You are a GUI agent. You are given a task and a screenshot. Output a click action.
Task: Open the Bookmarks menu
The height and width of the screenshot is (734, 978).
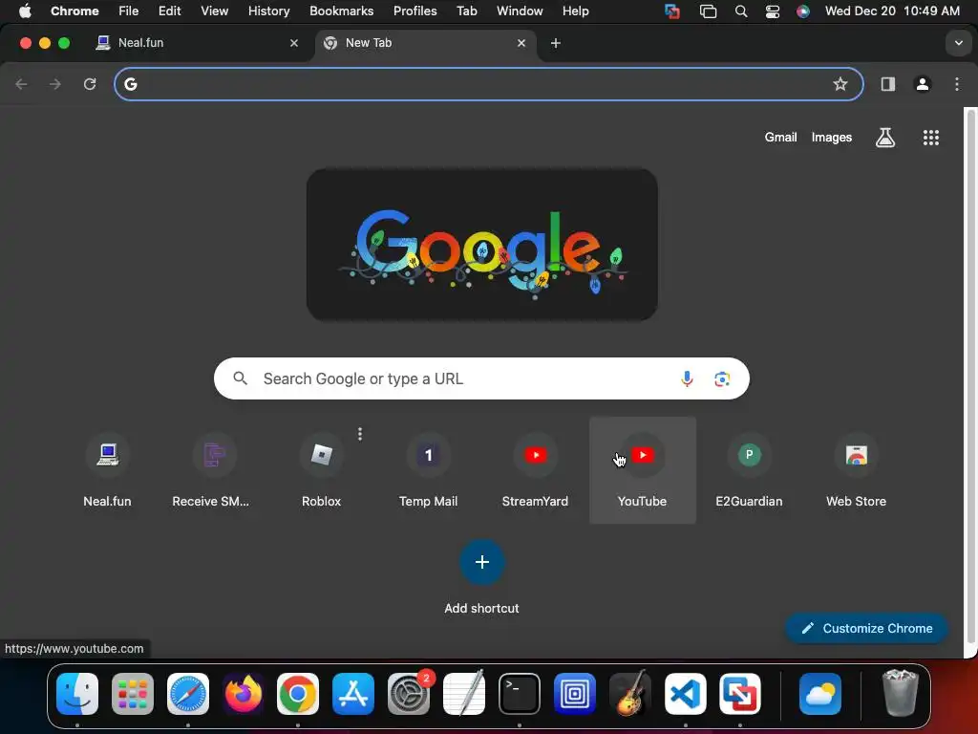pos(341,11)
